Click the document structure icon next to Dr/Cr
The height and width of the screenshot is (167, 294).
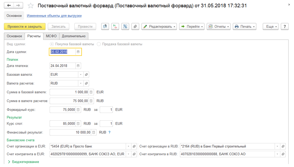point(125,26)
